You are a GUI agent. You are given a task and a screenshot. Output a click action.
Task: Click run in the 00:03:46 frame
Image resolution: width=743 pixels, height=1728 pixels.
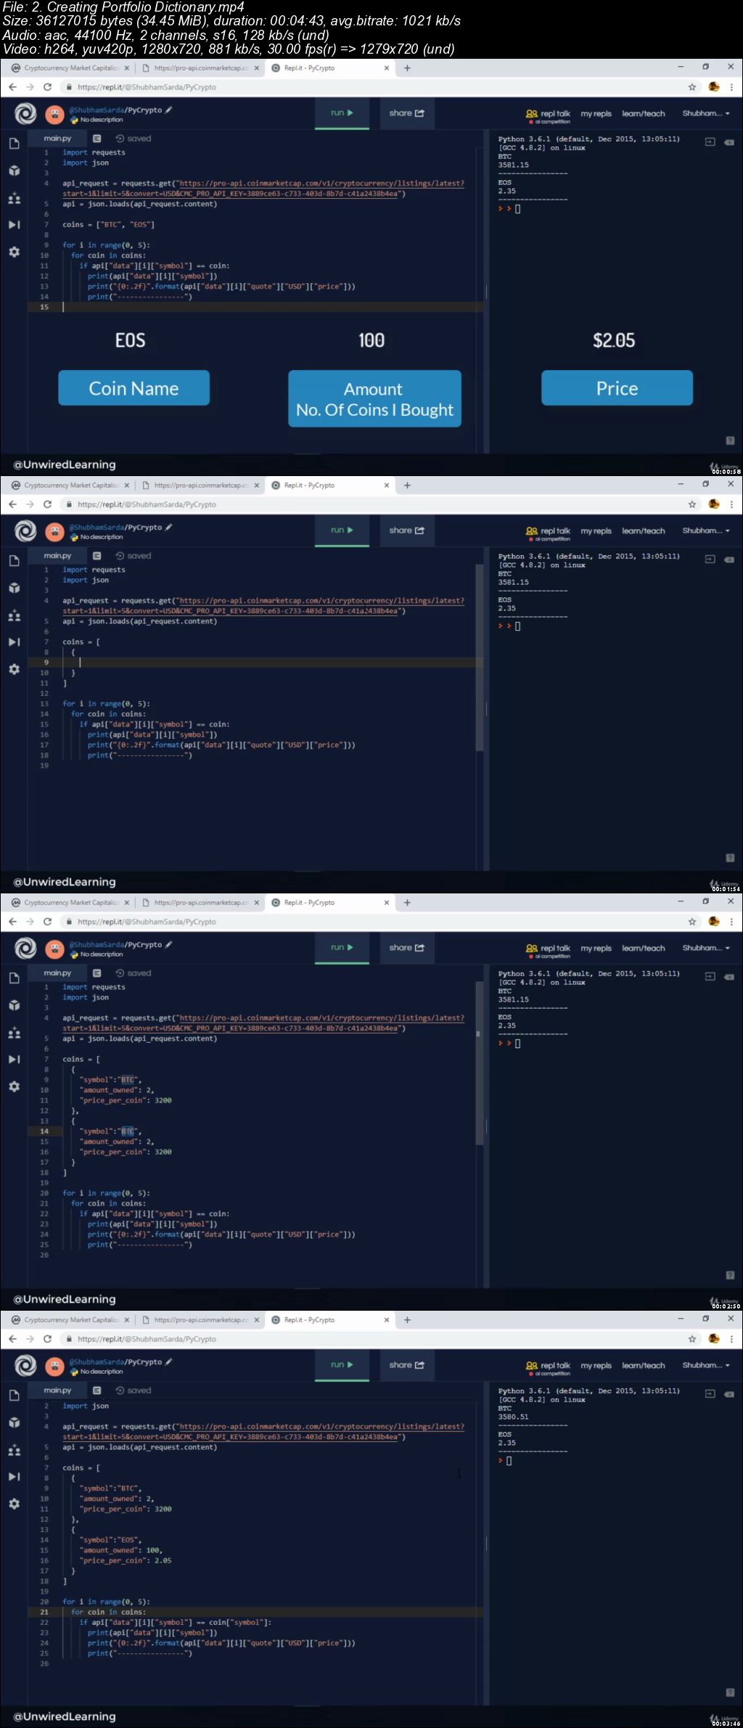342,1365
